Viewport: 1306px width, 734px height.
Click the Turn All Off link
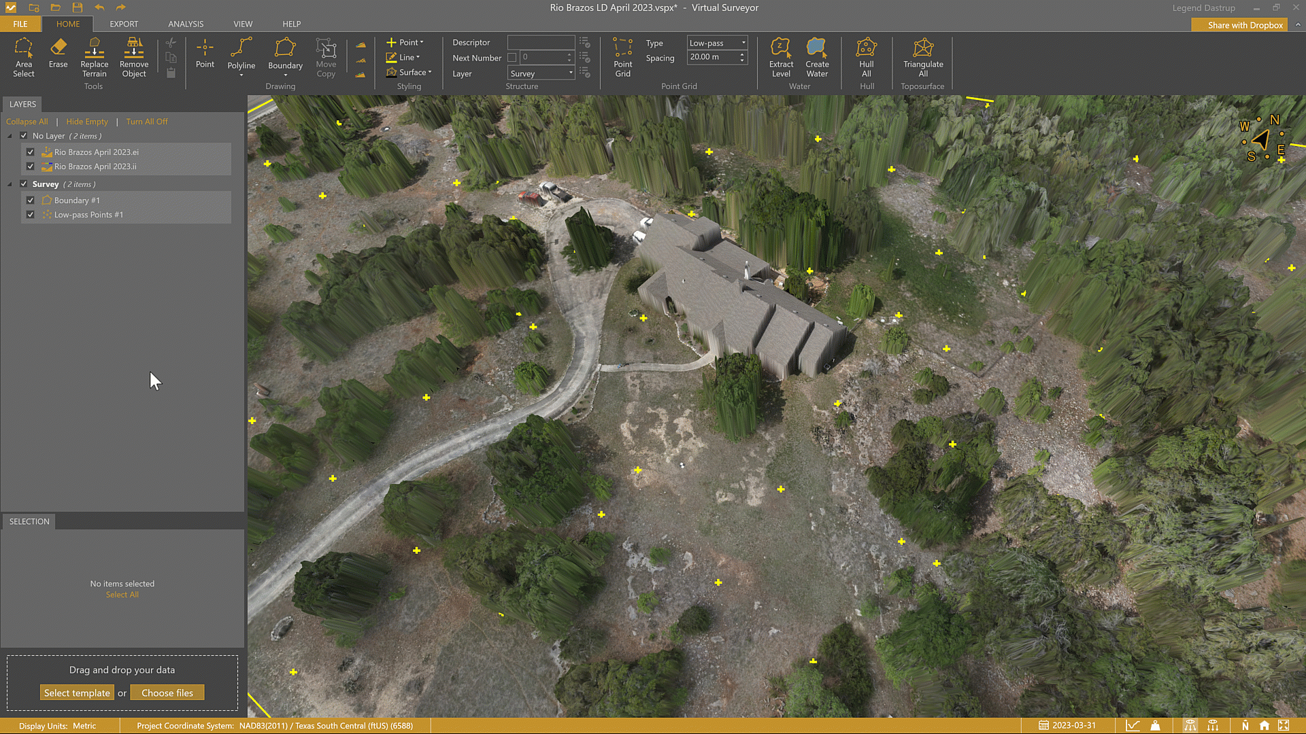point(146,122)
